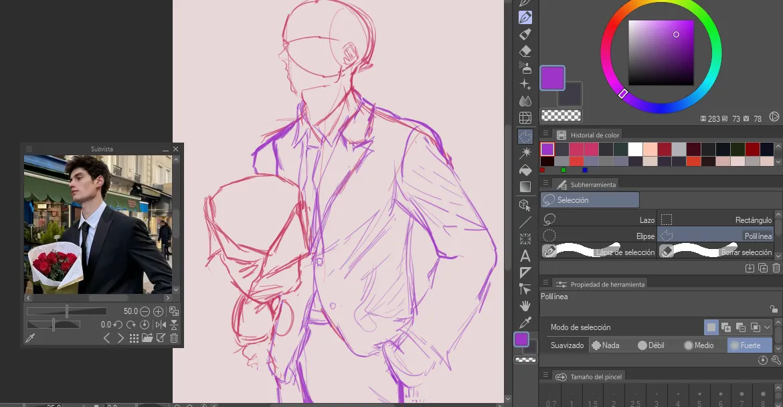Open the Subvista panel menu
The image size is (783, 407).
[x=29, y=149]
